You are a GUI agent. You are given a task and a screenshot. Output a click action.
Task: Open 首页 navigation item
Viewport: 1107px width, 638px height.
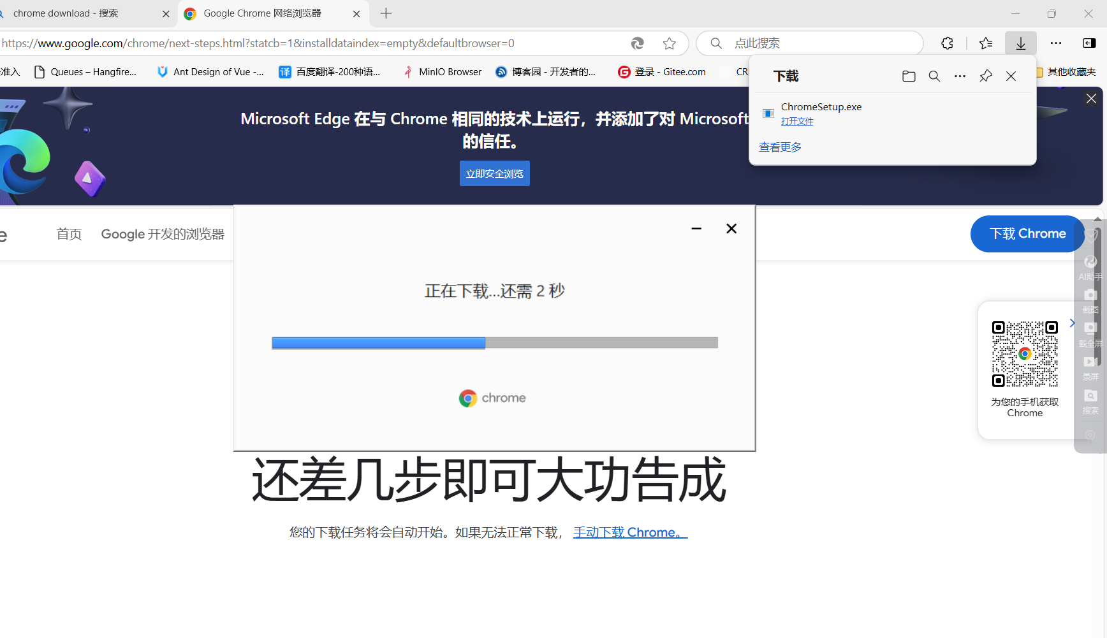[x=69, y=234]
